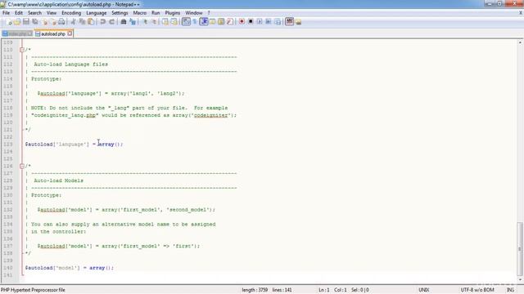Screen dimensions: 524x294
Task: Create a new document from the toolbar
Action: point(9,22)
